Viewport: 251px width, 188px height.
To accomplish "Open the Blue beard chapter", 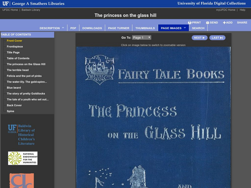I will pos(14,88).
